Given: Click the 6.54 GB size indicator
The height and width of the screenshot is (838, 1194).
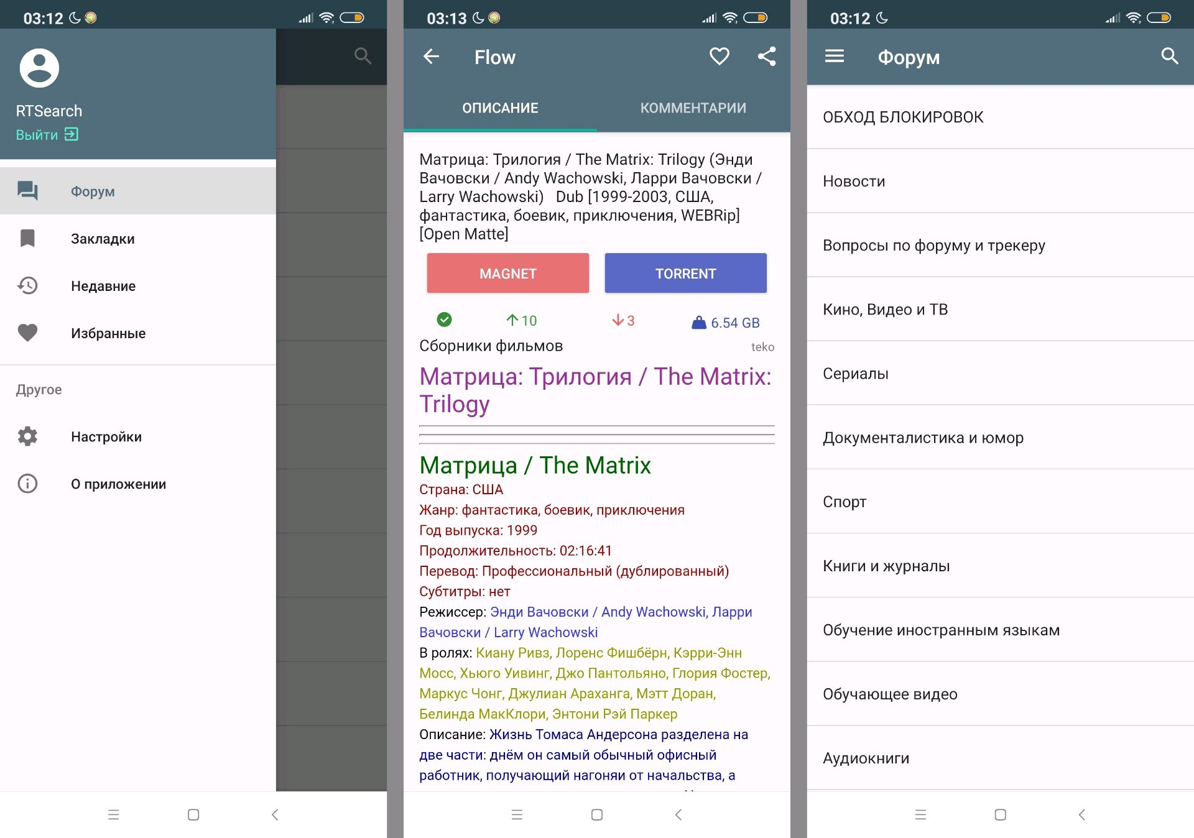Looking at the screenshot, I should coord(726,323).
